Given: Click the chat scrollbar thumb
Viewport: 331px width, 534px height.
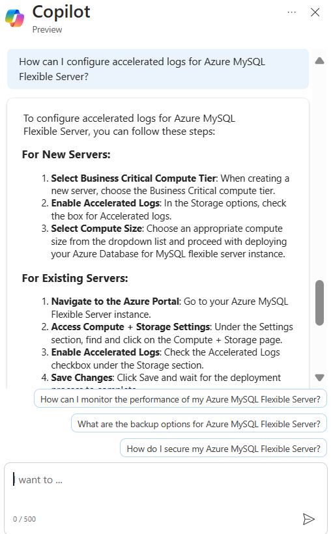Looking at the screenshot, I should click(319, 303).
